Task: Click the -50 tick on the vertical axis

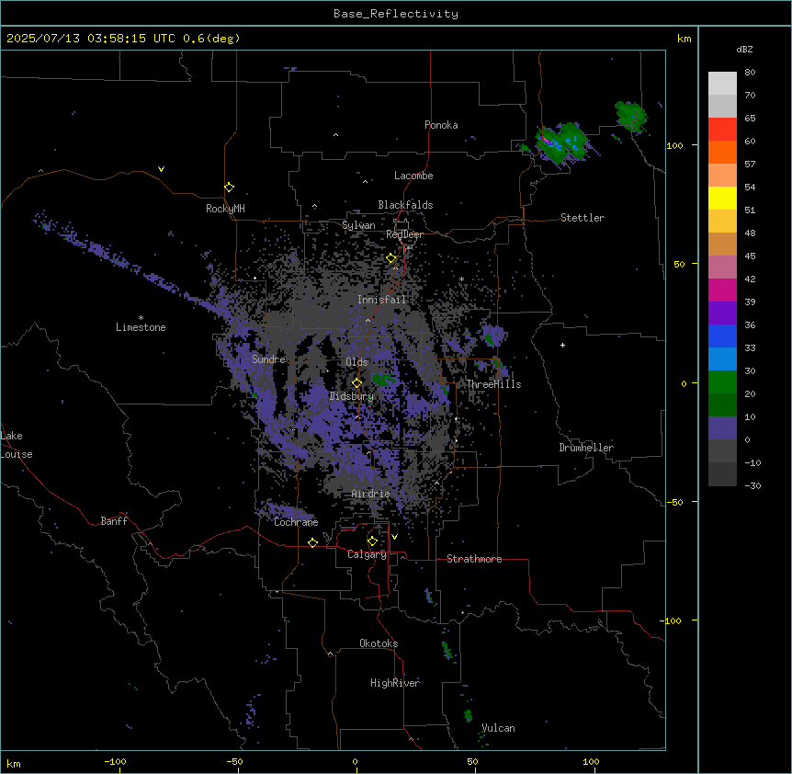Action: click(674, 502)
